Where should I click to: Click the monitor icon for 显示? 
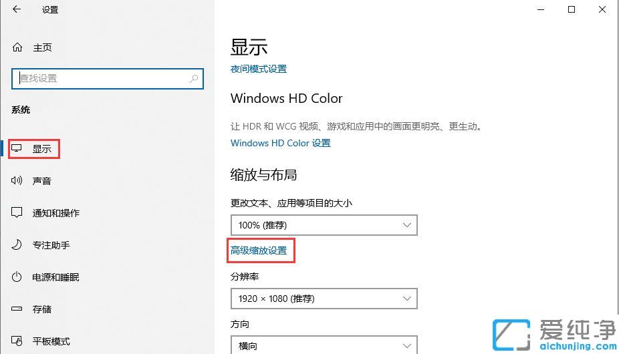click(x=17, y=149)
